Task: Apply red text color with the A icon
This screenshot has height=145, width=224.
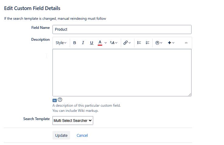Action: (x=100, y=43)
